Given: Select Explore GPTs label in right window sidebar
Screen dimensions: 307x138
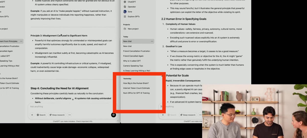Looking at the screenshot, I should 134,16.
